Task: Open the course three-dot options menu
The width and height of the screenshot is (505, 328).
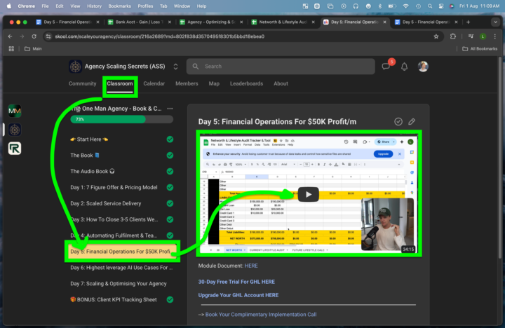Action: 170,109
